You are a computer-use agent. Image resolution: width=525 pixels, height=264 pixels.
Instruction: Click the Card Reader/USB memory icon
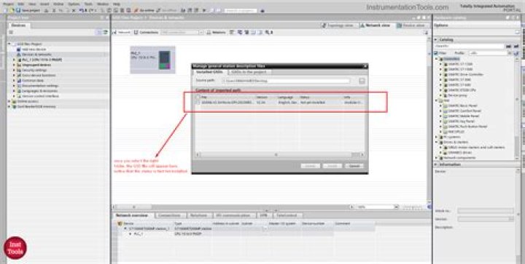click(x=14, y=107)
